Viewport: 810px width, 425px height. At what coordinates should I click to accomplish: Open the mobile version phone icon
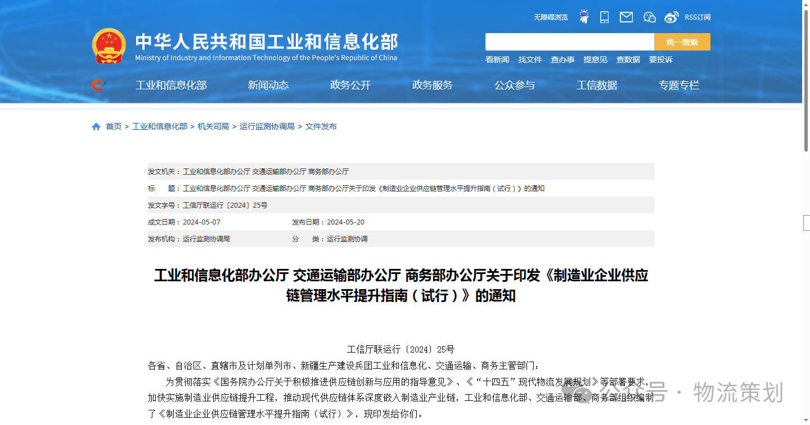(x=604, y=17)
